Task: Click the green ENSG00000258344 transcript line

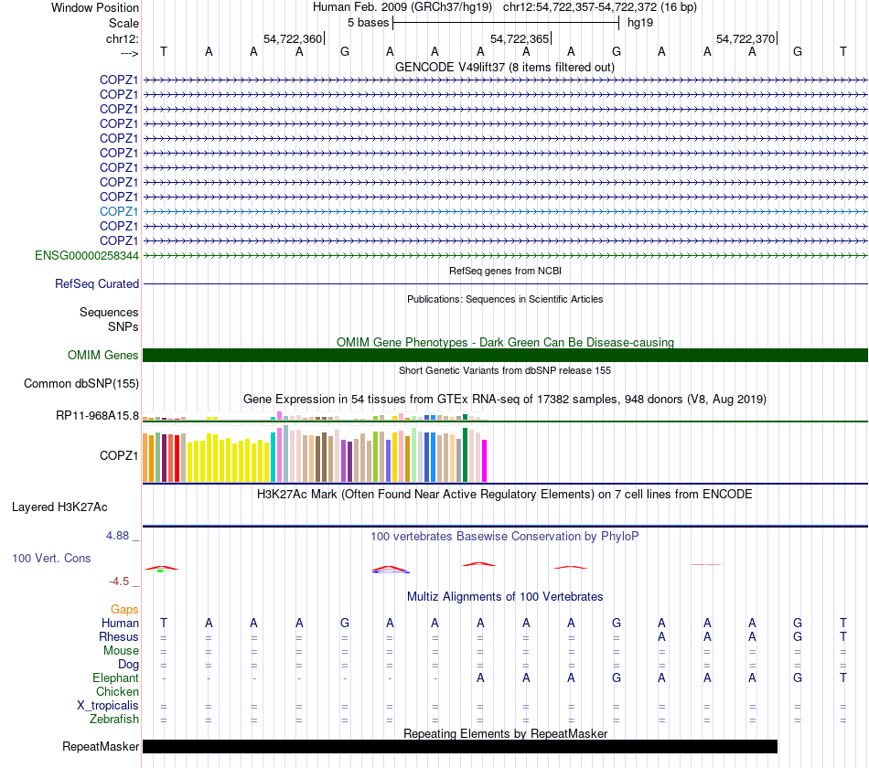Action: tap(505, 255)
